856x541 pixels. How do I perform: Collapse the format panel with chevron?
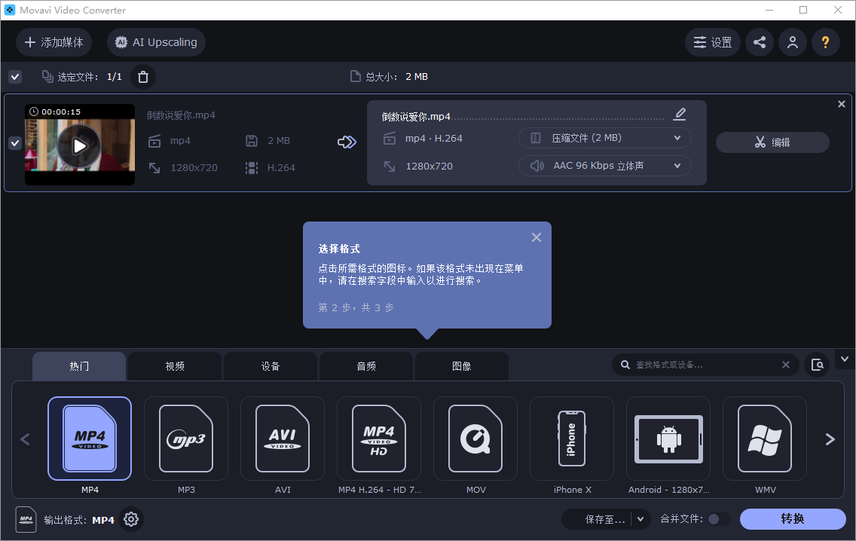point(845,359)
